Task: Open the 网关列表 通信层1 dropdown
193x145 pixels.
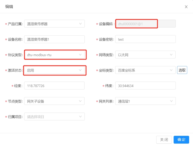Action: pyautogui.click(x=145, y=101)
